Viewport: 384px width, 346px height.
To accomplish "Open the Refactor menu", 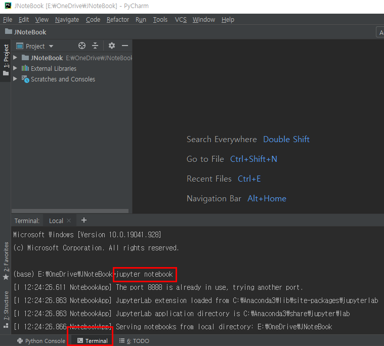I will (x=118, y=20).
